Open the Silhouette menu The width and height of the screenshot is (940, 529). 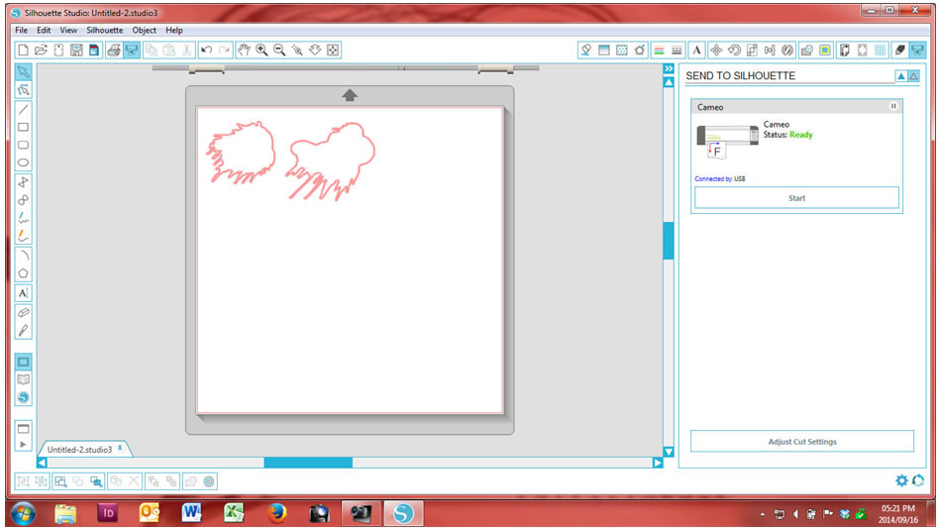[x=104, y=30]
